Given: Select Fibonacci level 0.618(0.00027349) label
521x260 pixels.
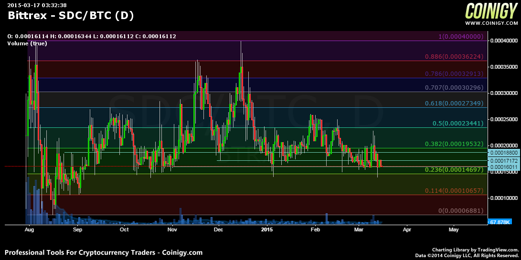Looking at the screenshot, I should click(454, 103).
